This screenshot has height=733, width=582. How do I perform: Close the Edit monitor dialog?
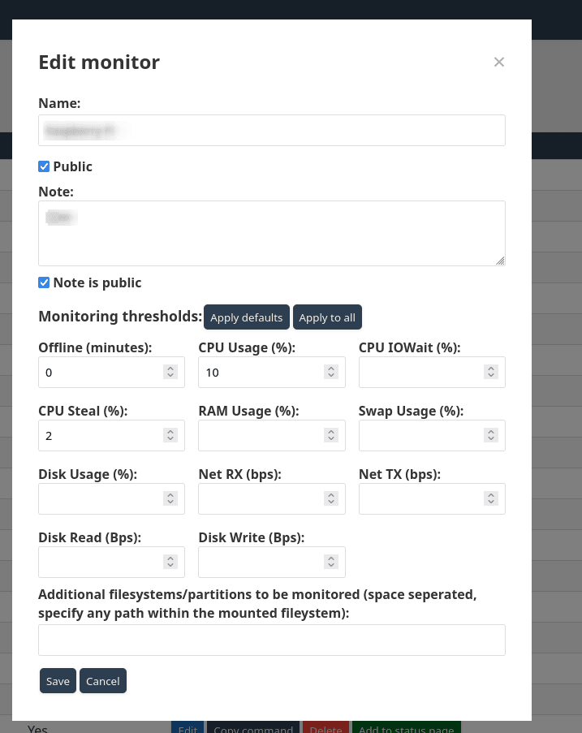[x=499, y=62]
